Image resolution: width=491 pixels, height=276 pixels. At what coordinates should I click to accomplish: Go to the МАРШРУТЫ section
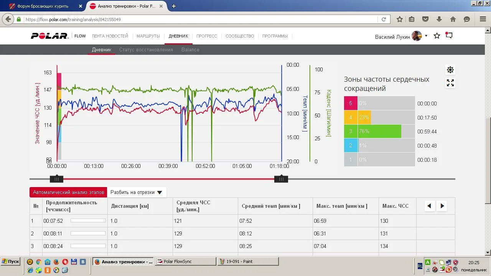[148, 36]
